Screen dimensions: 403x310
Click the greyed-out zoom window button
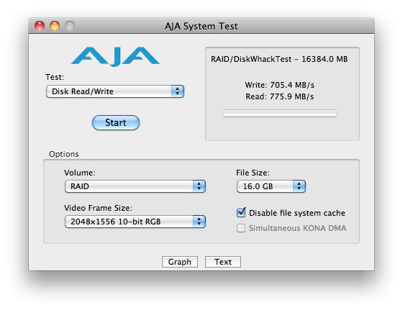click(x=70, y=26)
